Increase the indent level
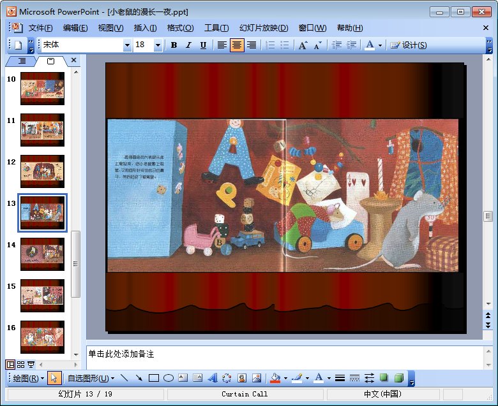This screenshot has width=498, height=406. click(351, 45)
